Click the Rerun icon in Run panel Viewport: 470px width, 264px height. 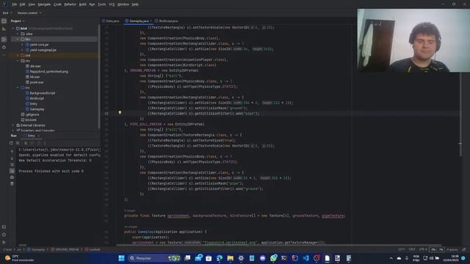click(11, 143)
